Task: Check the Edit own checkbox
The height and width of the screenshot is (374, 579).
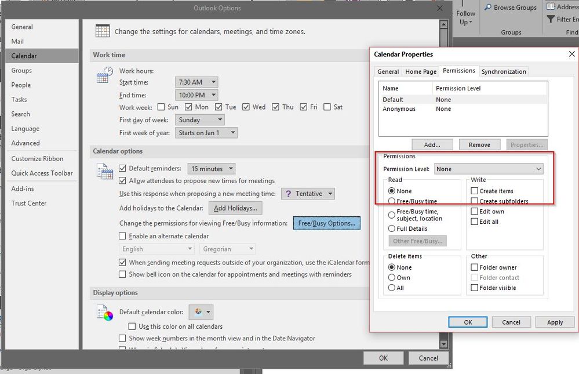Action: point(475,212)
